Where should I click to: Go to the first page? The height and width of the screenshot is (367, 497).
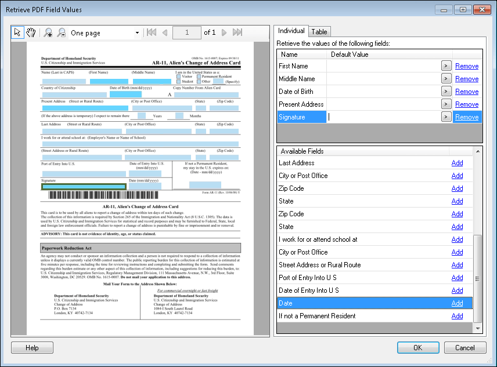pos(152,32)
